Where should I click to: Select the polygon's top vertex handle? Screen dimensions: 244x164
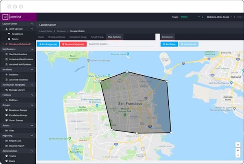pyautogui.click(x=127, y=72)
